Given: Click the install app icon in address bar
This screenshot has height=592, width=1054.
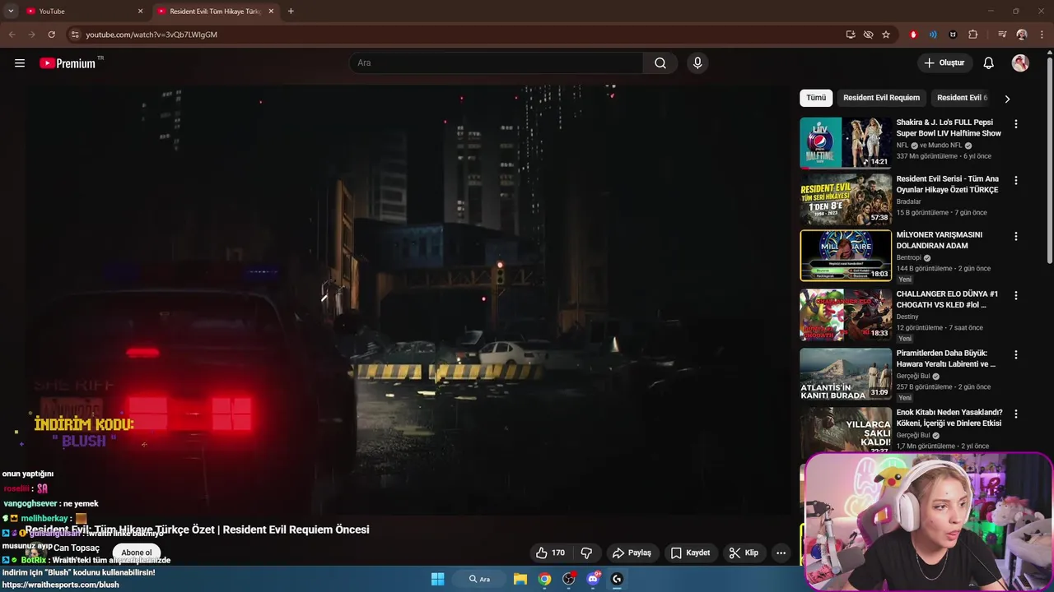Looking at the screenshot, I should click(851, 35).
